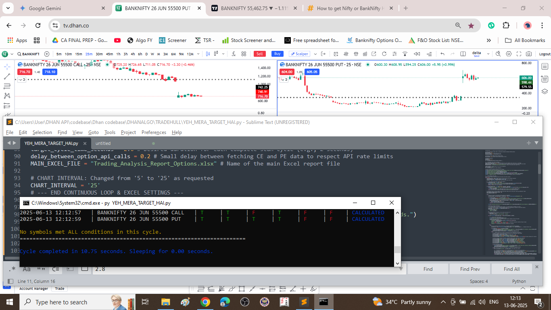Screen dimensions: 551x310
Task: Open chart settings gear icon
Action: tap(509, 54)
